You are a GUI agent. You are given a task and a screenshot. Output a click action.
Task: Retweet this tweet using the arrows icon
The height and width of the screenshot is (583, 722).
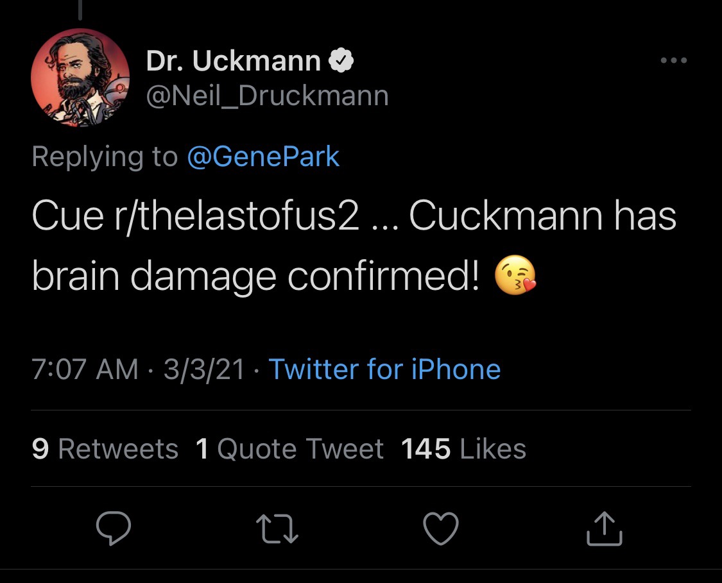coord(277,528)
